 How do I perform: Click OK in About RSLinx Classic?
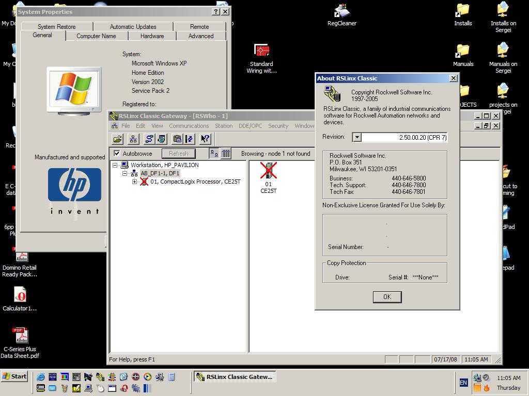(x=387, y=297)
